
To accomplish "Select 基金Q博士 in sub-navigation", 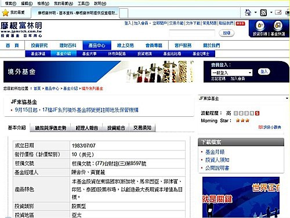I will coord(201,53).
